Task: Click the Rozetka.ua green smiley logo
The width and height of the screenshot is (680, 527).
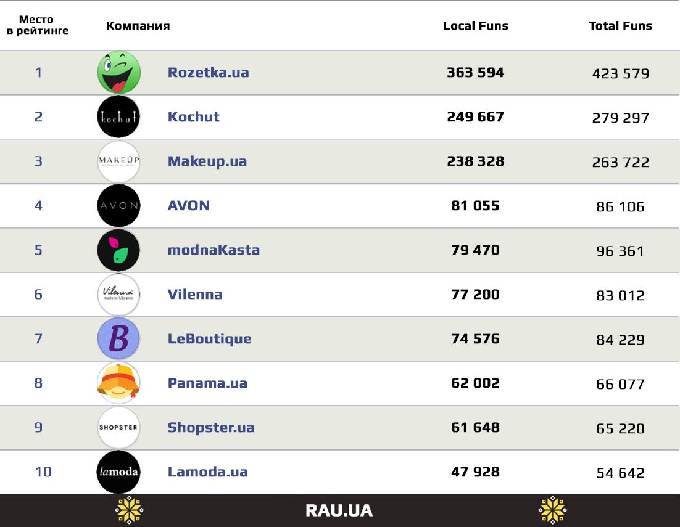Action: 119,73
